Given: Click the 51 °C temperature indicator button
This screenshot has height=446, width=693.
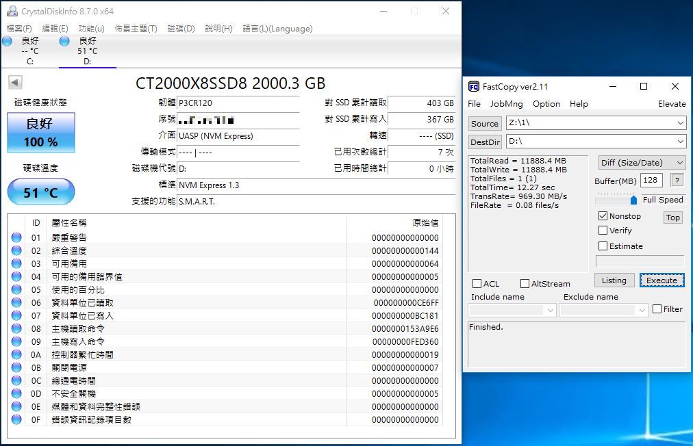Looking at the screenshot, I should (41, 192).
